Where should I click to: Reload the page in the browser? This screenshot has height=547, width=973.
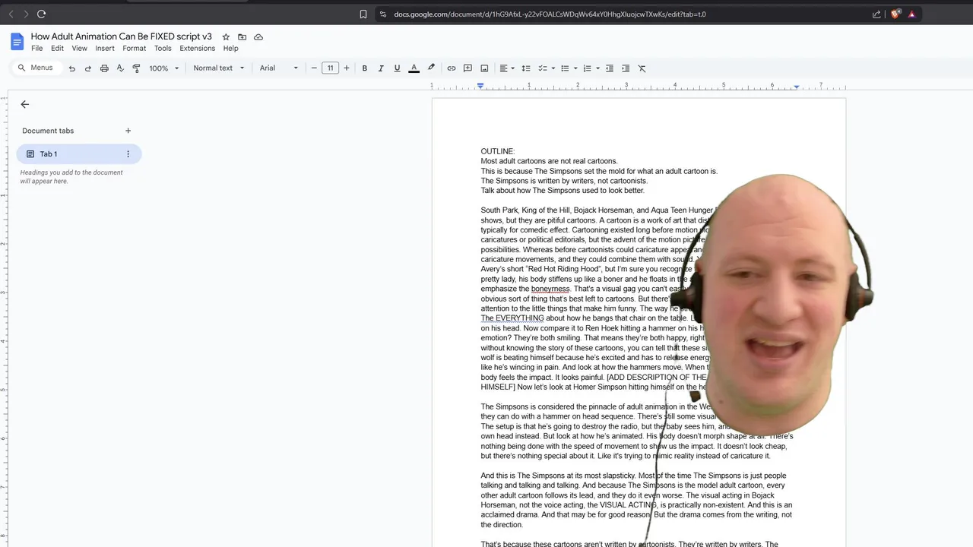(x=42, y=14)
